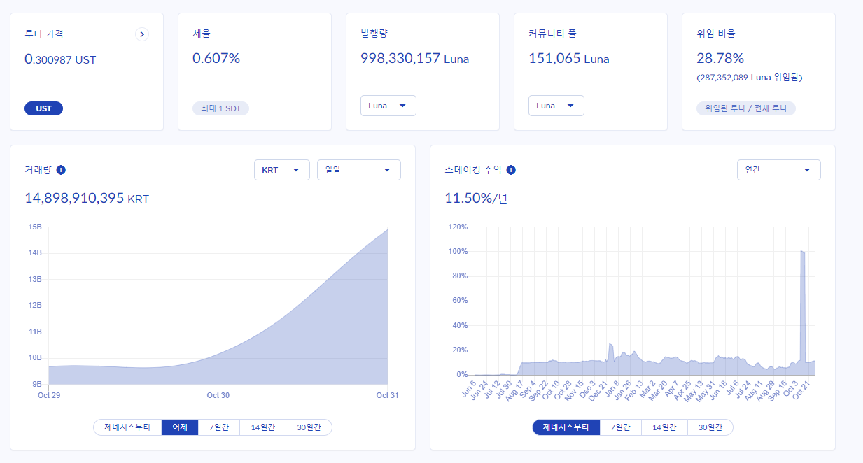Click the 루나 가격 card title
The image size is (863, 463).
click(x=44, y=34)
